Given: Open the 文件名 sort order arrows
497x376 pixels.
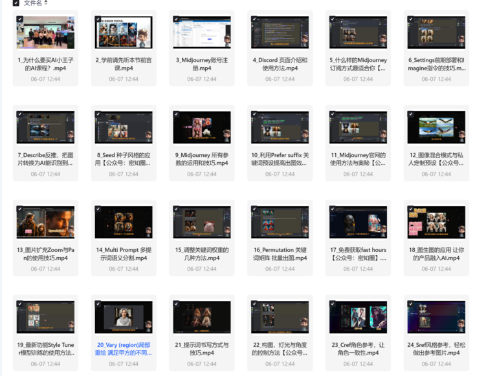Looking at the screenshot, I should point(46,3).
